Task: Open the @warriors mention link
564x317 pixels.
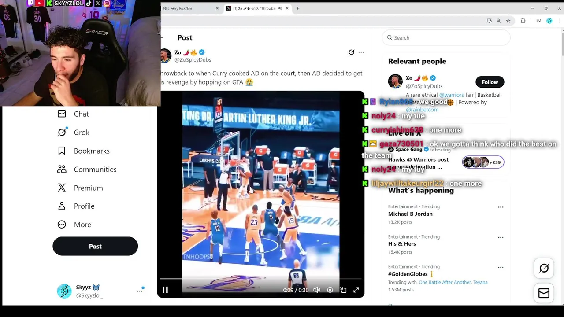Action: pos(451,95)
